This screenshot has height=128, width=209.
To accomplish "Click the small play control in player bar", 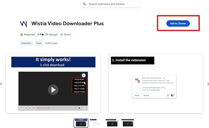I will pyautogui.click(x=22, y=108).
